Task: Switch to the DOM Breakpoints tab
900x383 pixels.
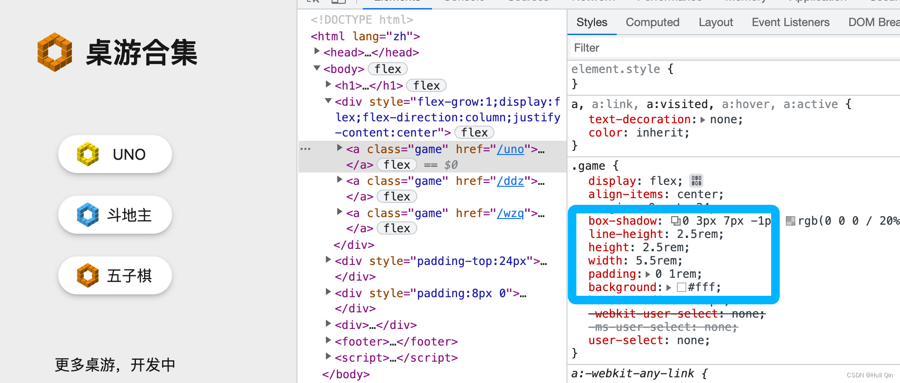Action: [873, 22]
